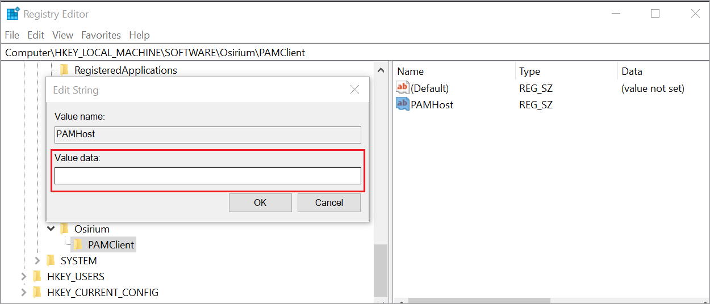Click the HKEY_USERS folder icon
Image resolution: width=710 pixels, height=304 pixels.
click(37, 276)
